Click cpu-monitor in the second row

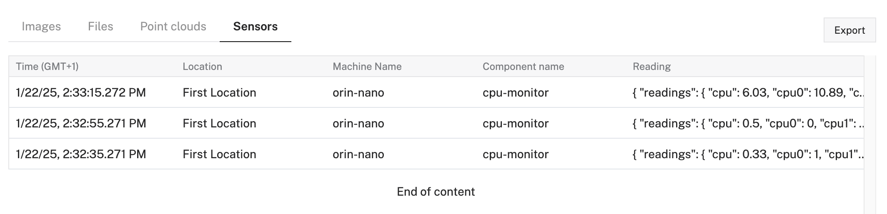[515, 123]
